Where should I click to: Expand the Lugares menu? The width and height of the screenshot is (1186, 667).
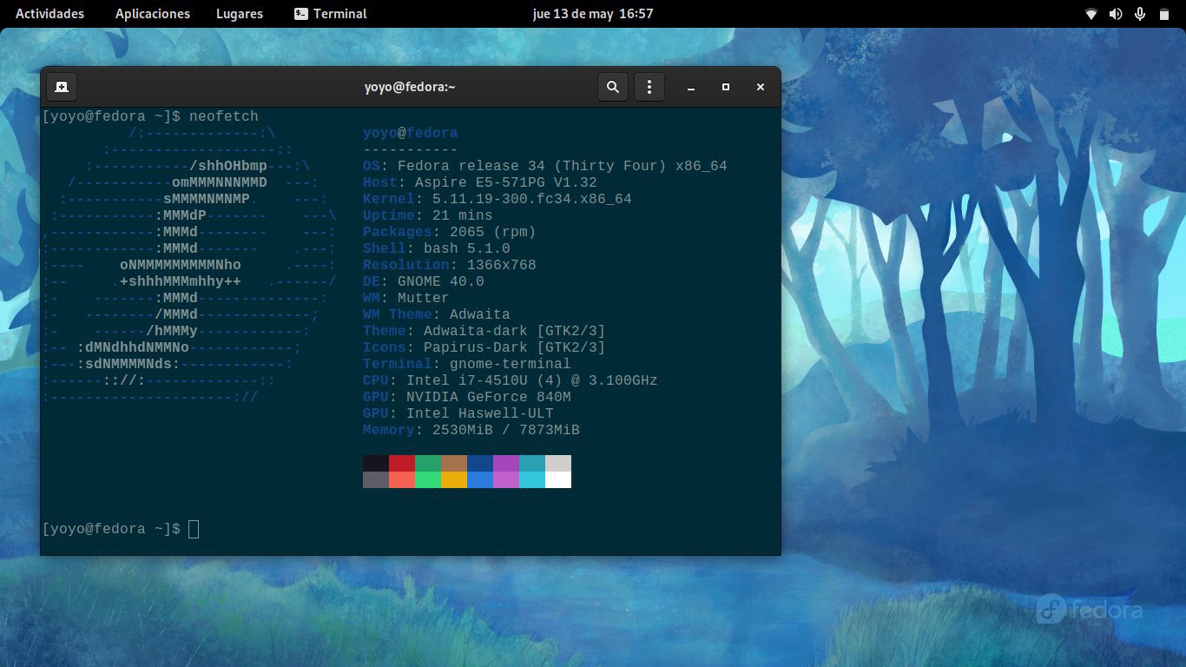(x=240, y=14)
